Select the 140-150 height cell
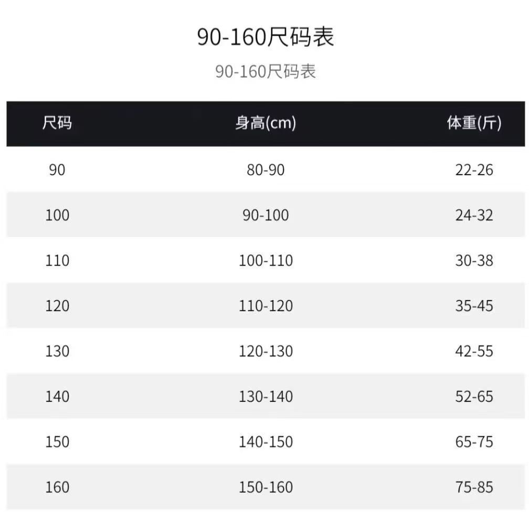This screenshot has width=529, height=529. [x=266, y=442]
